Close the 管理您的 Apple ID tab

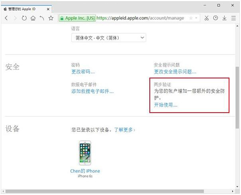(48, 9)
